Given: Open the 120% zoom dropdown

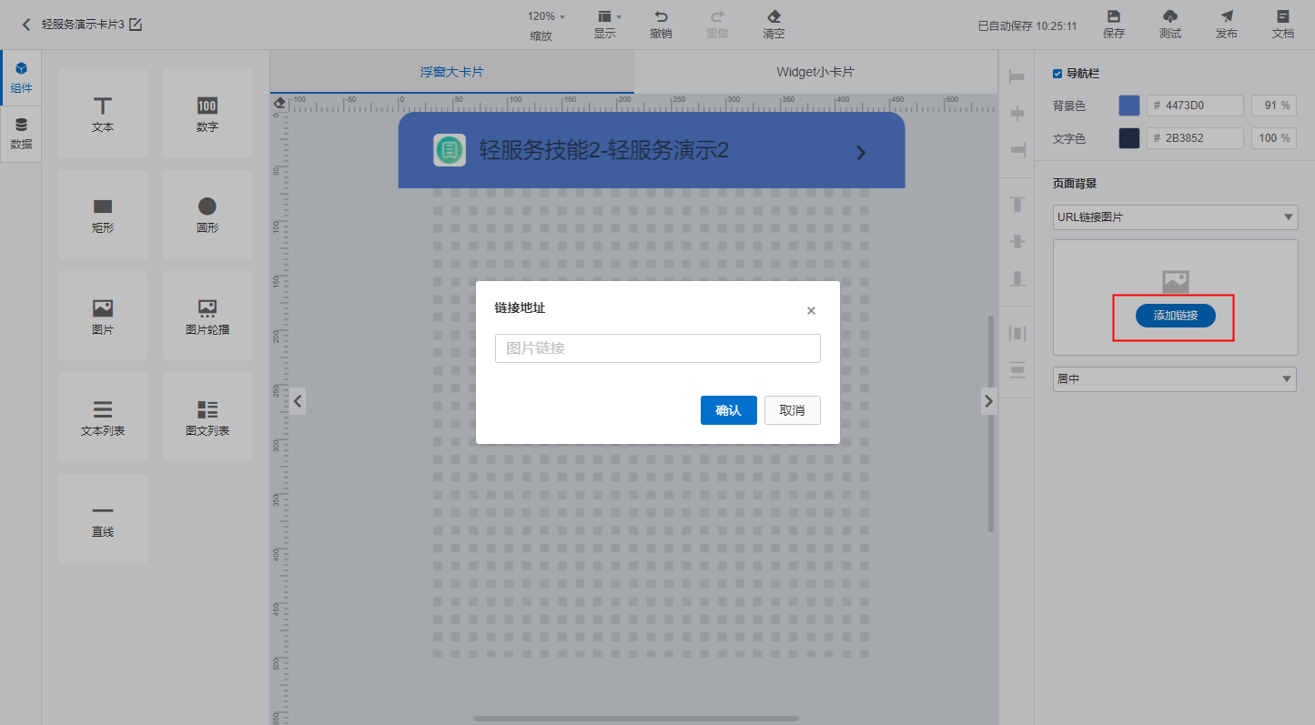Looking at the screenshot, I should click(x=546, y=16).
